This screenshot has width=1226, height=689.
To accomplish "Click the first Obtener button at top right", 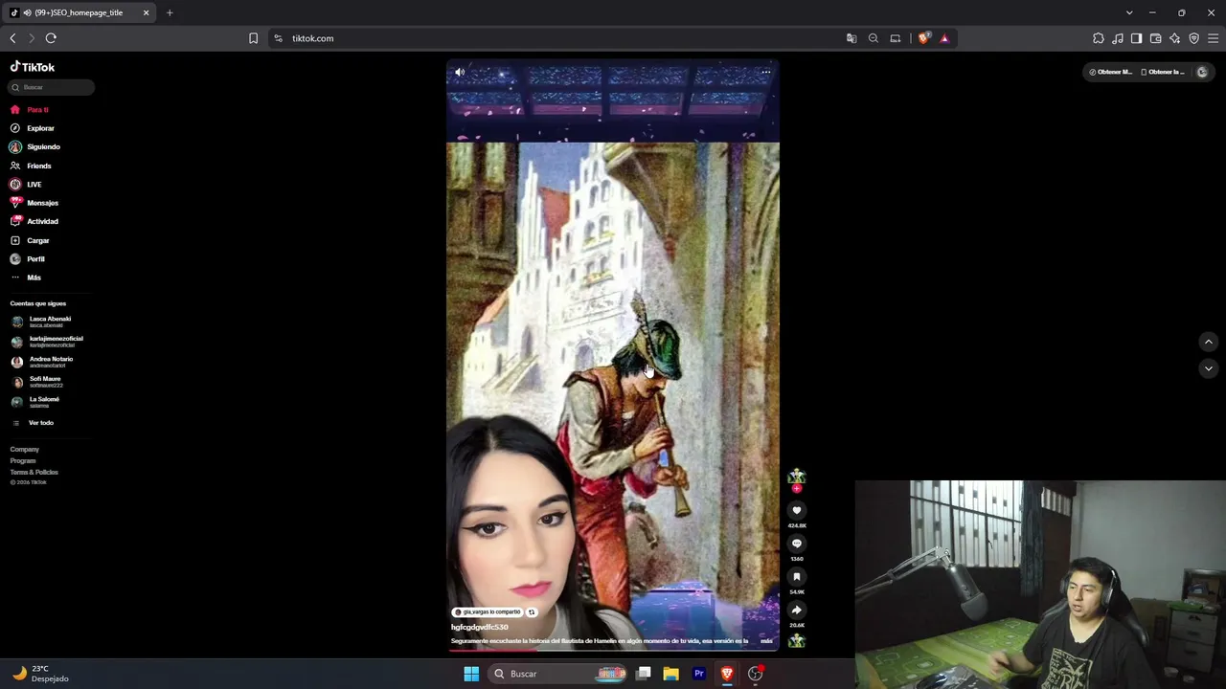I will (x=1111, y=72).
